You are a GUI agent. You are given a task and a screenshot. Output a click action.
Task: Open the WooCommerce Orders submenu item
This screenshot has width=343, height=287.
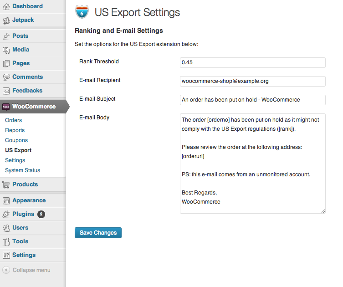13,120
